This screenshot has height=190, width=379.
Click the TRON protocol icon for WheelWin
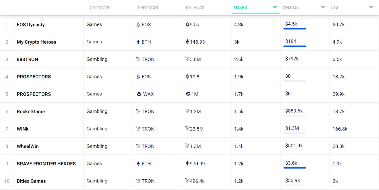[138, 146]
